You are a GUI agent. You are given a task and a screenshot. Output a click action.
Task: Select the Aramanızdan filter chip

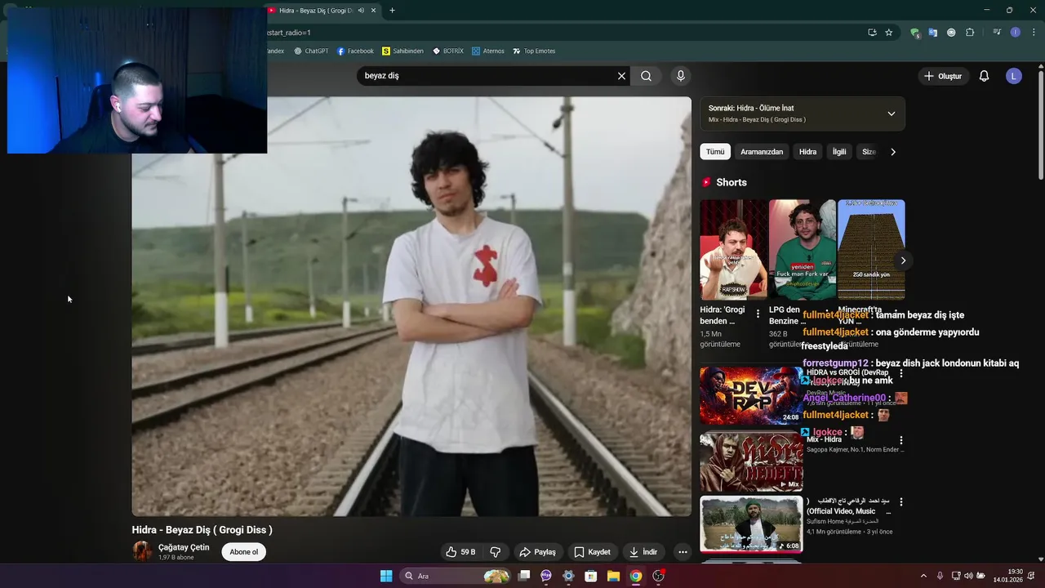pyautogui.click(x=762, y=152)
